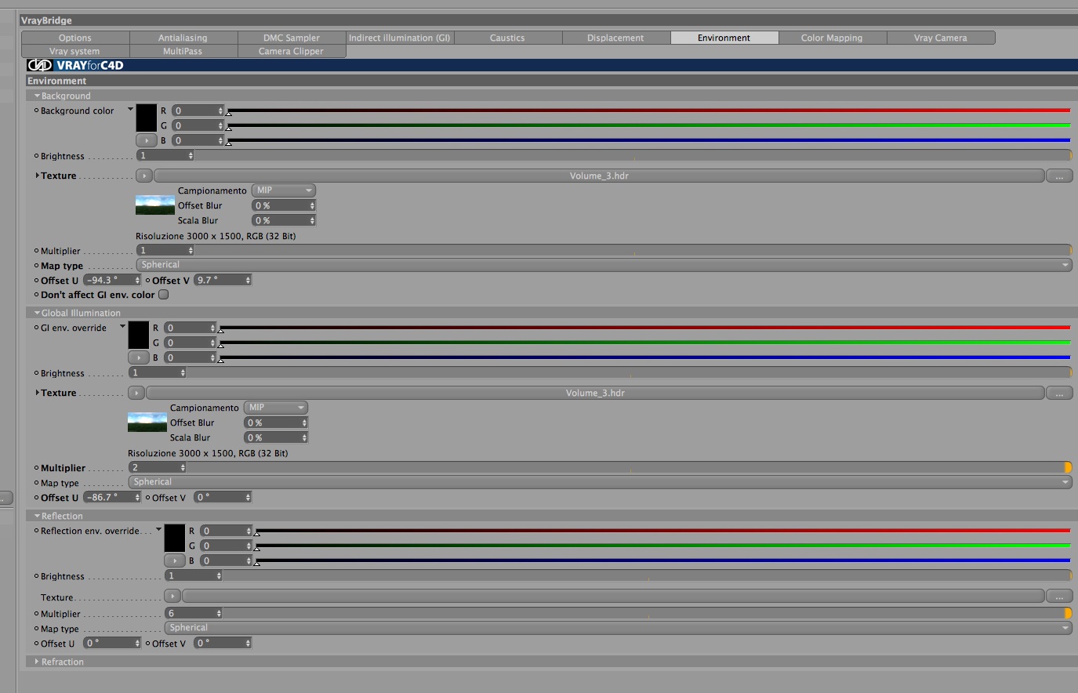This screenshot has width=1078, height=693.
Task: Click the Reflection Brightness slider bar
Action: click(x=647, y=576)
